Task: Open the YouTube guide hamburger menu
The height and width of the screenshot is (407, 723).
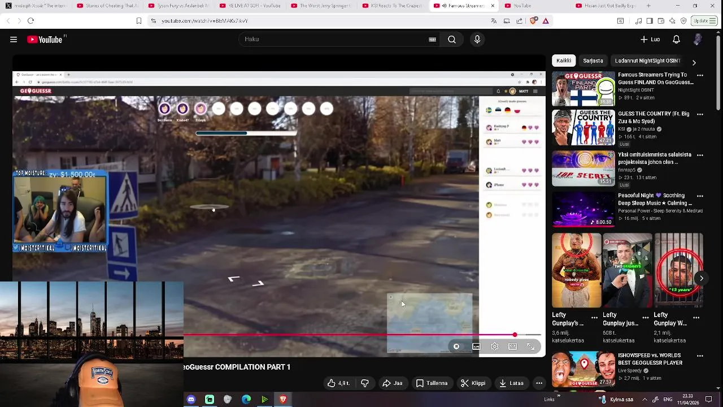Action: (14, 40)
